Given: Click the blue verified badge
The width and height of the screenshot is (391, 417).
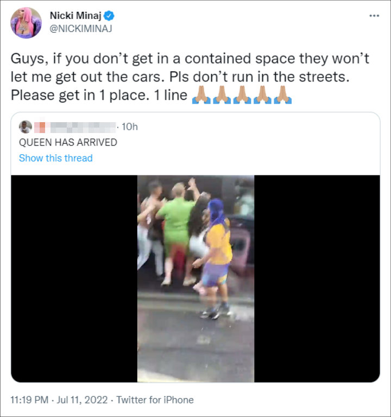Looking at the screenshot, I should pyautogui.click(x=109, y=16).
